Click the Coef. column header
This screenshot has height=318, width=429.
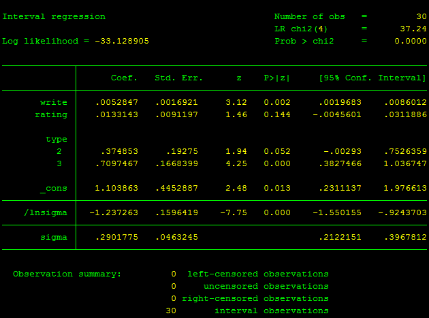(x=124, y=78)
